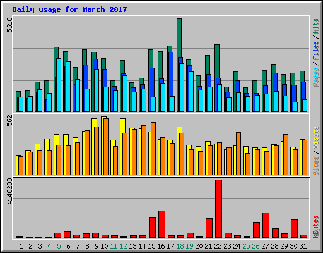Click the red KBytes bar for day 16
Image resolution: width=323 pixels, height=253 pixels.
pos(161,225)
